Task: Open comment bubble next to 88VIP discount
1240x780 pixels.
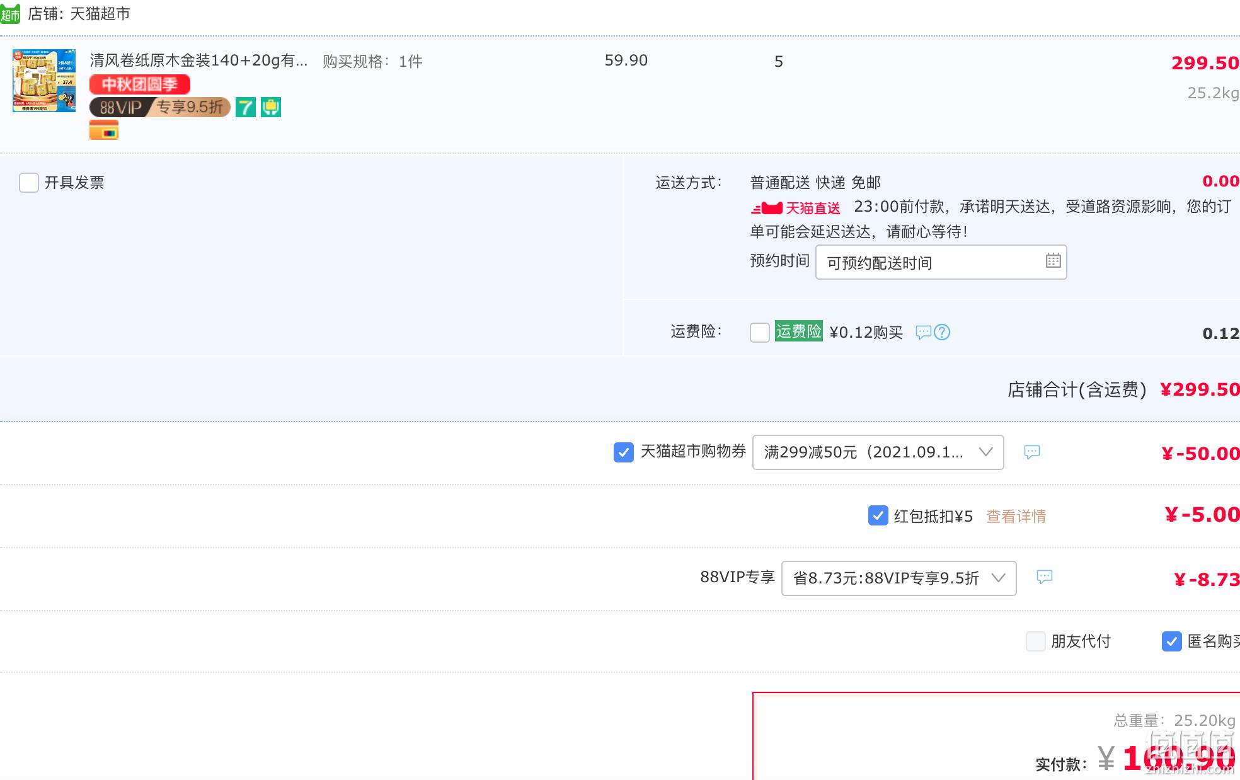Action: 1044,577
